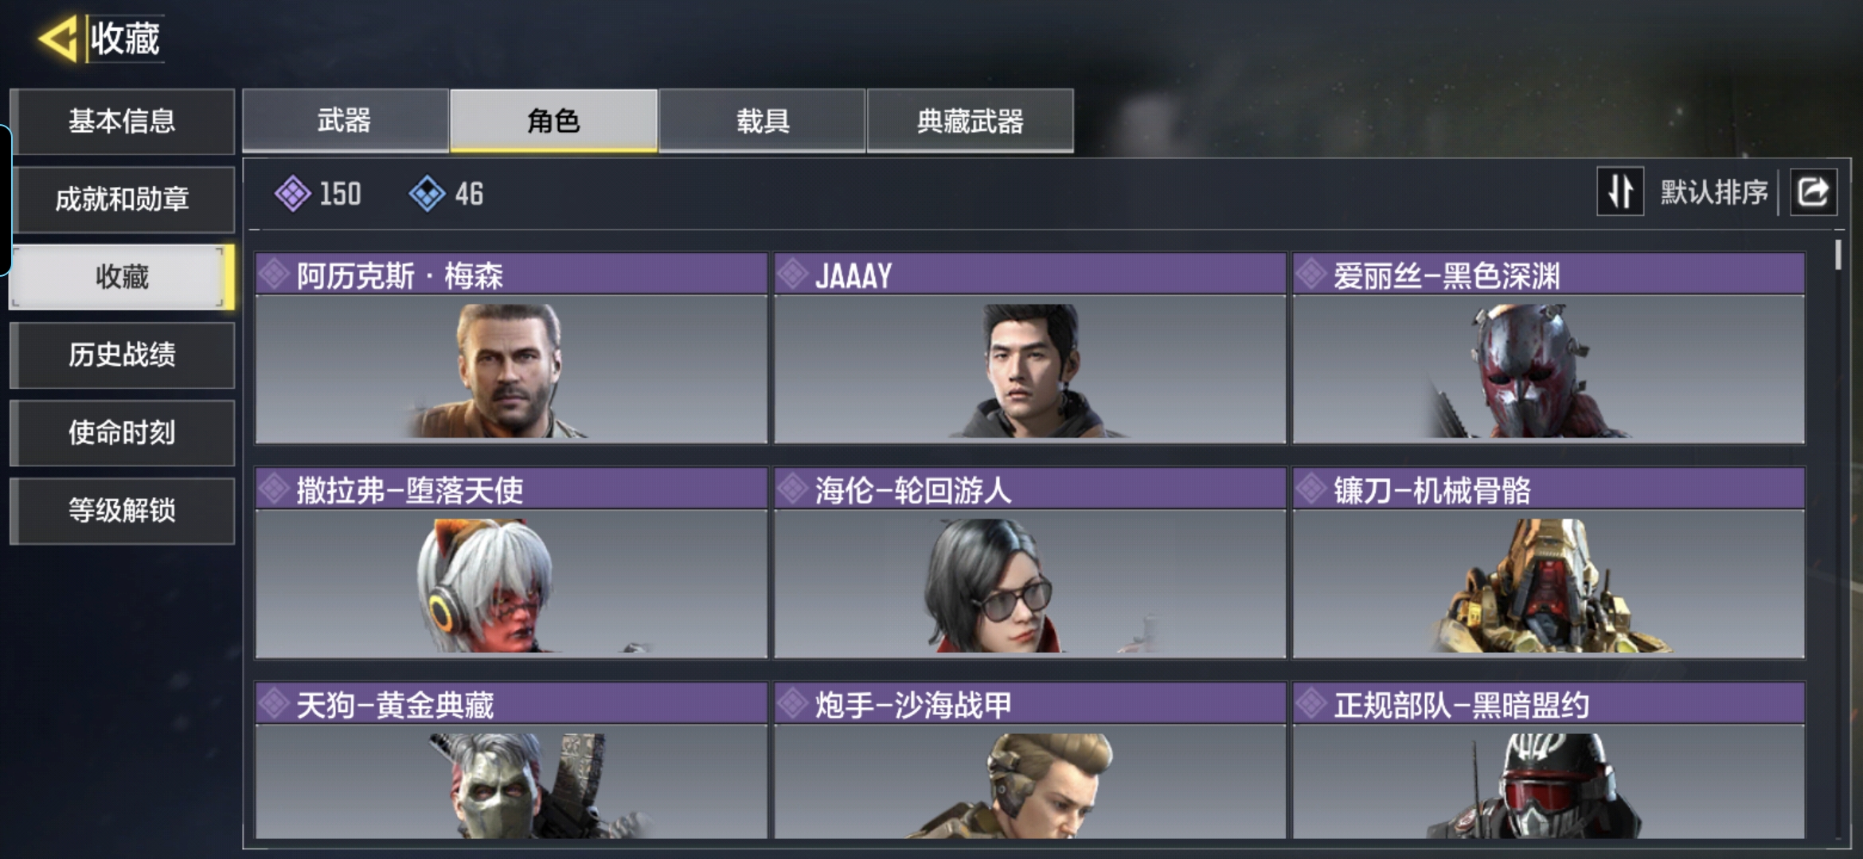Screen dimensions: 1863x859
Task: Switch to the 载具 tab
Action: click(x=762, y=120)
